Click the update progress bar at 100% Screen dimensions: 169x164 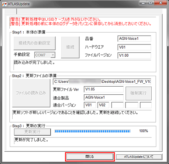(93, 131)
